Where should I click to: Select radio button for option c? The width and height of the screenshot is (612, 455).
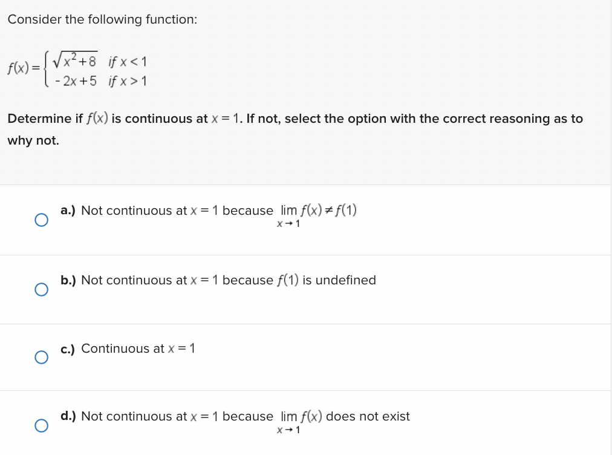(41, 357)
